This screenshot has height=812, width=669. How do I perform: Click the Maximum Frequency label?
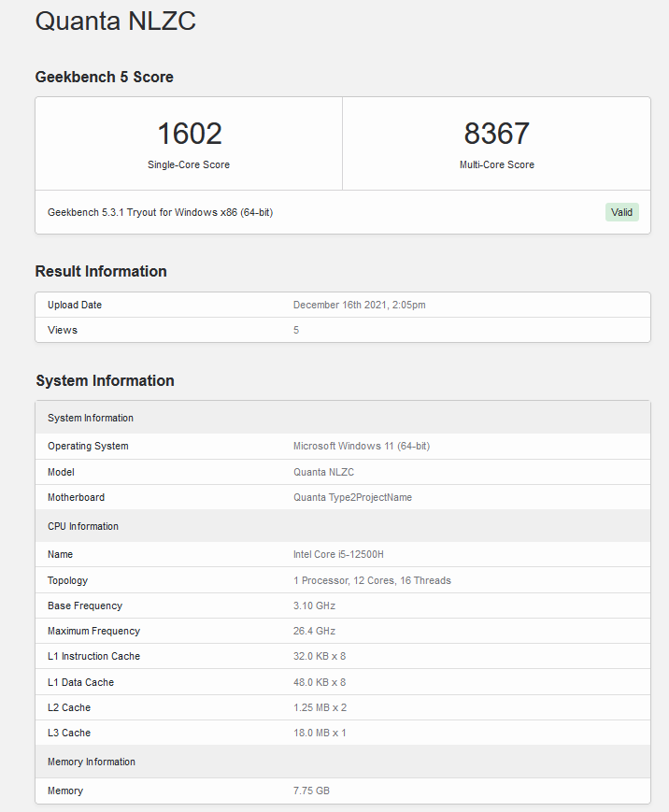tap(93, 631)
